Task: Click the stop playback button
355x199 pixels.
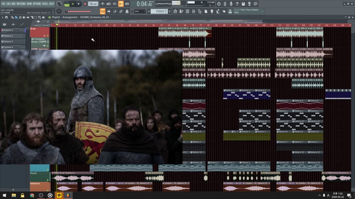Action: coord(79,4)
